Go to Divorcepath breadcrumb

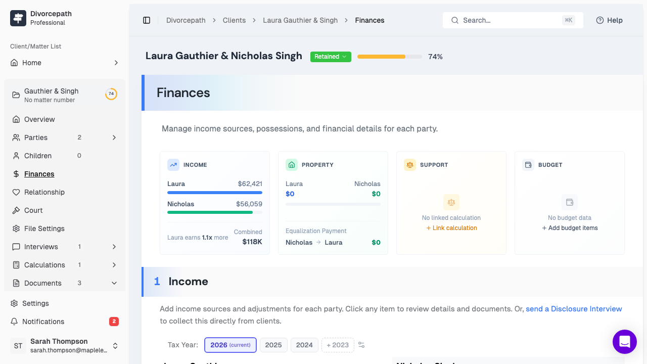[186, 20]
